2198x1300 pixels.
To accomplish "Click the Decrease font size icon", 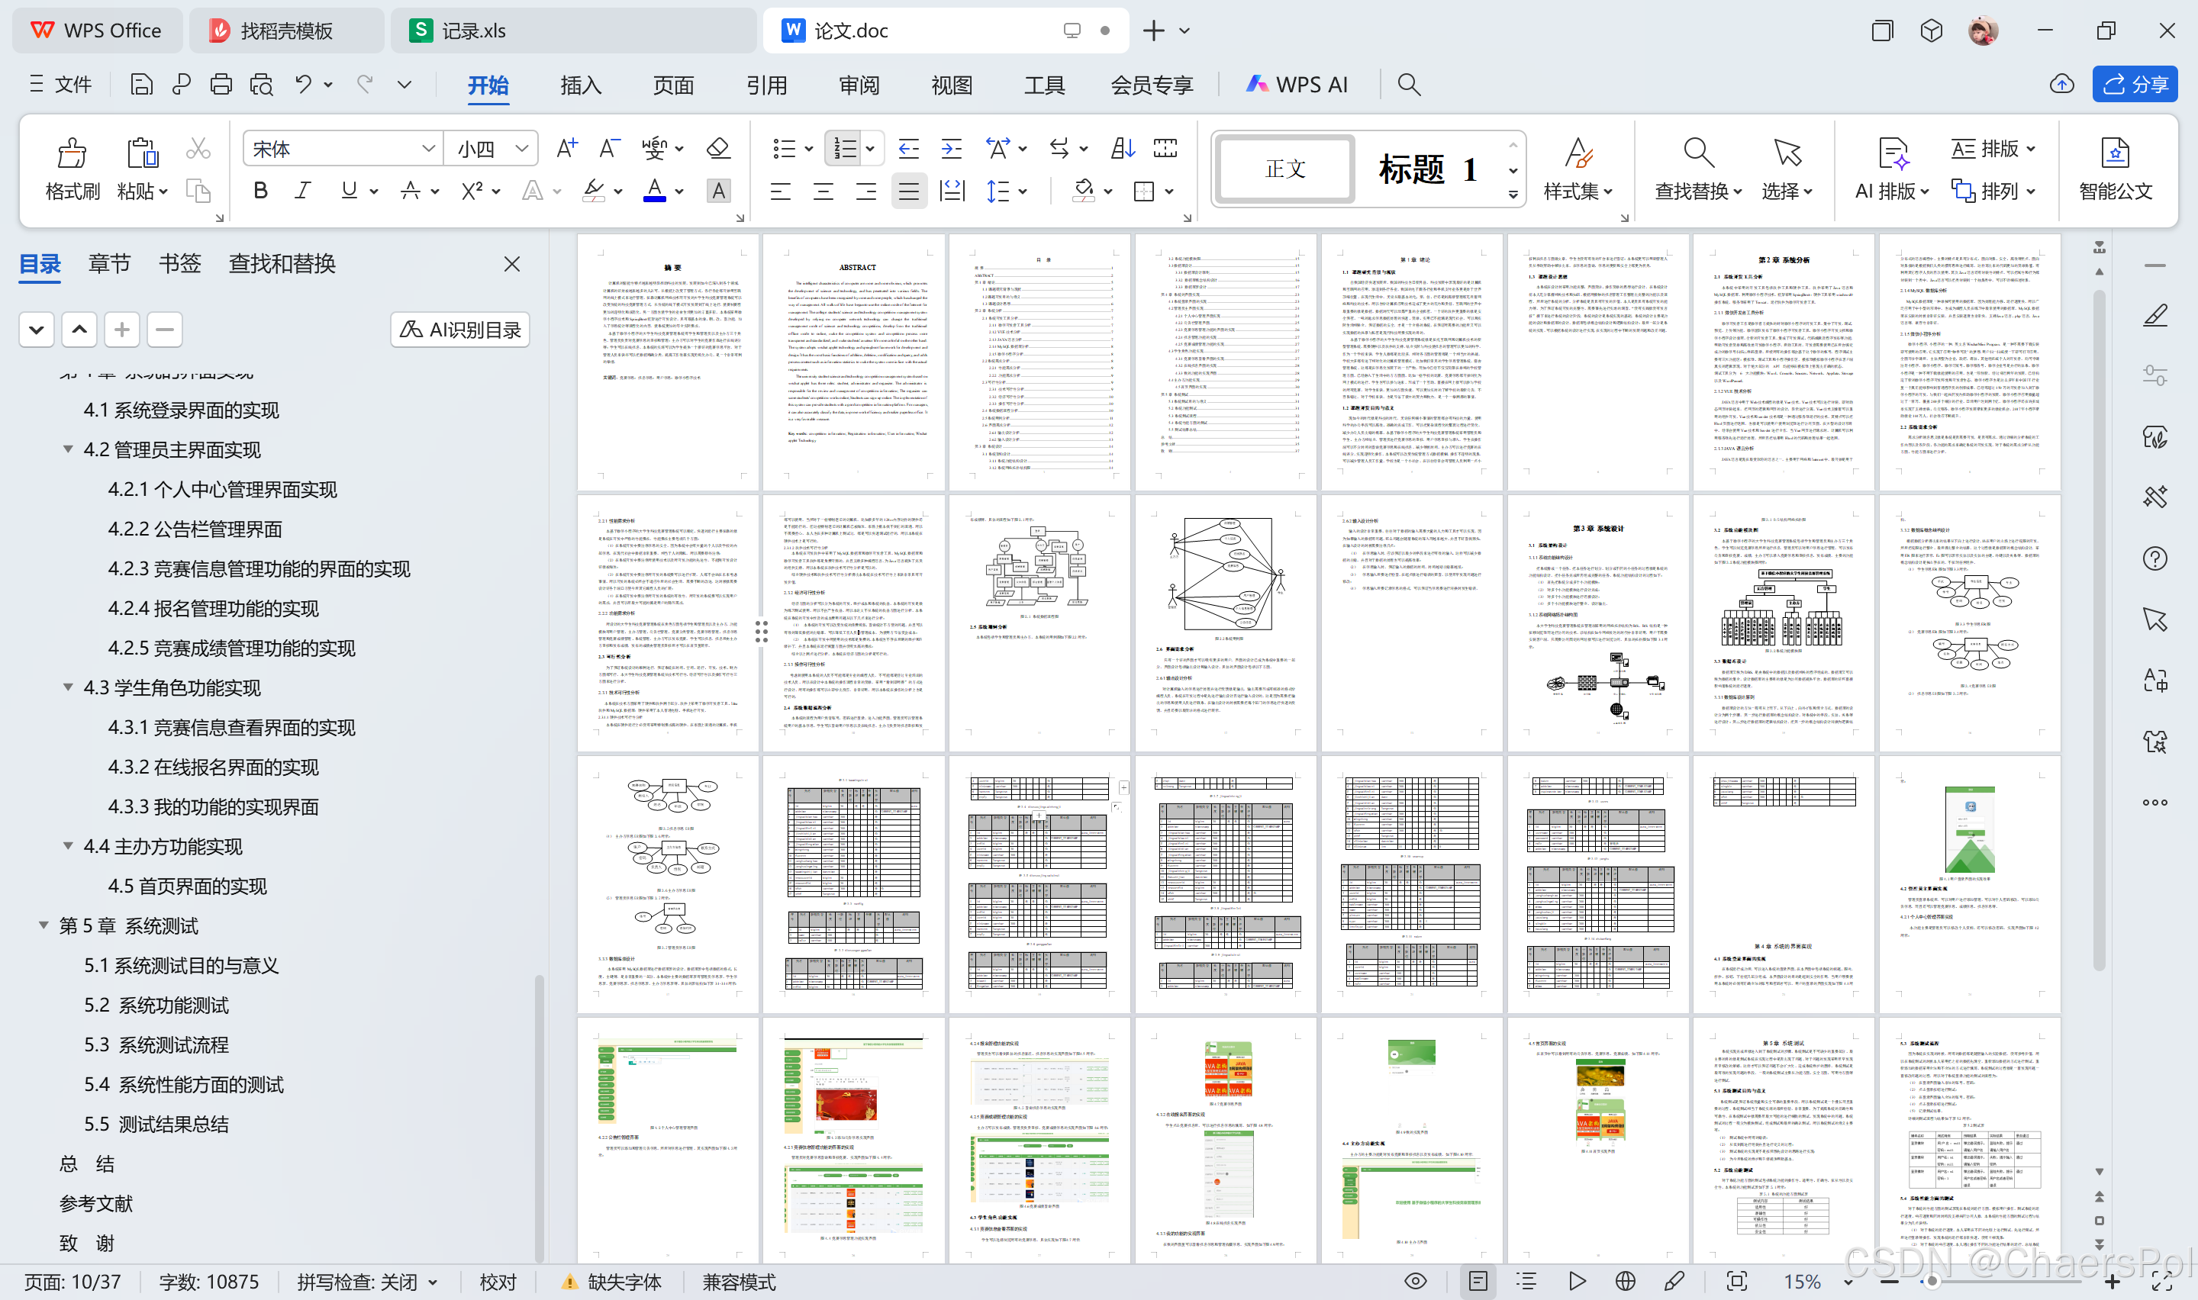I will 609,149.
